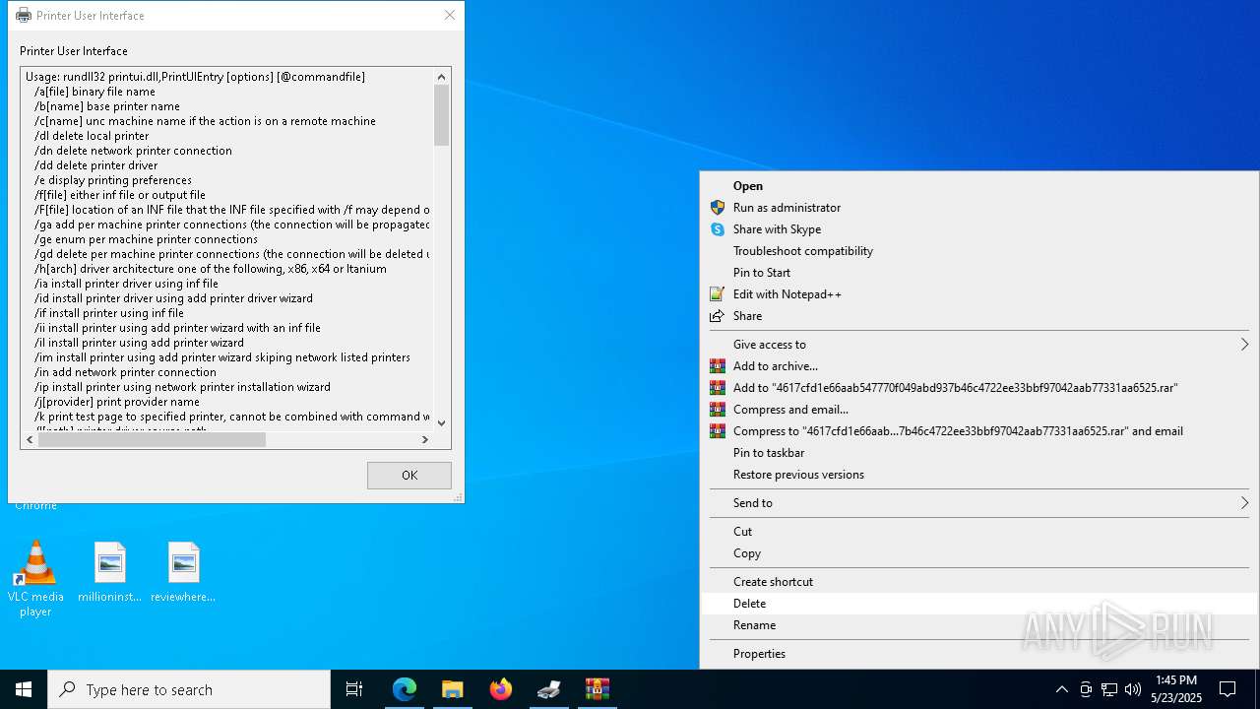Select reviewhere... desktop file icon
The image size is (1260, 709).
click(183, 572)
